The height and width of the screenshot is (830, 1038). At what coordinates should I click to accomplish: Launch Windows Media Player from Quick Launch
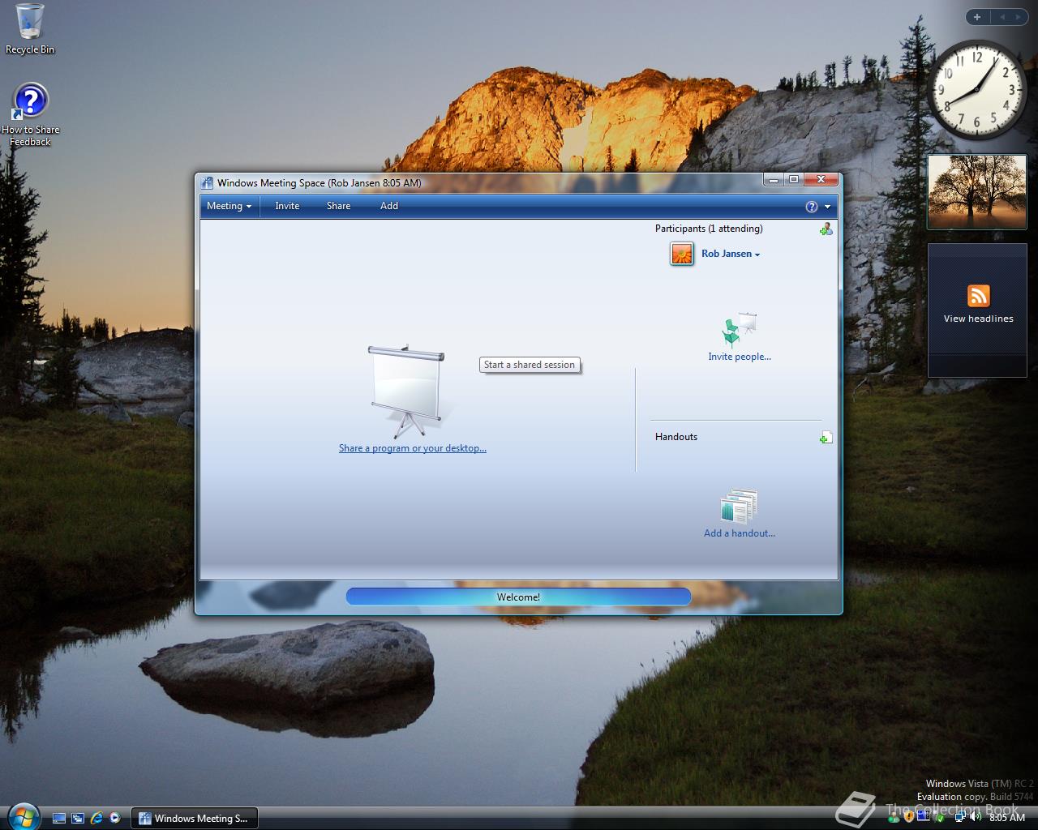point(114,819)
